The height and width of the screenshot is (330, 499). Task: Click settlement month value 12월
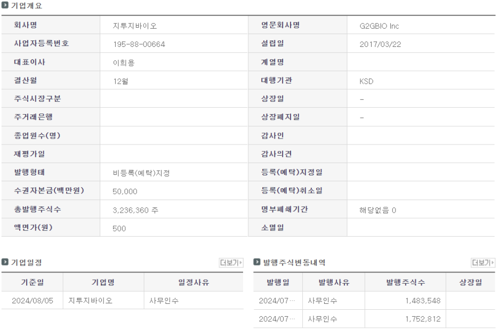pyautogui.click(x=120, y=81)
